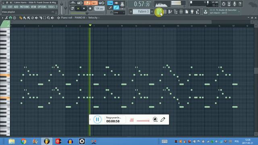Select the zoom magnifier tool
This screenshot has width=258, height=145.
point(48,18)
